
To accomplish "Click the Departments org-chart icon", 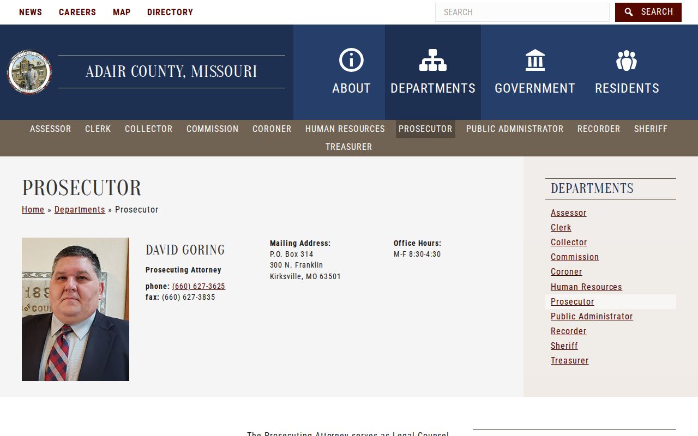I will (433, 60).
